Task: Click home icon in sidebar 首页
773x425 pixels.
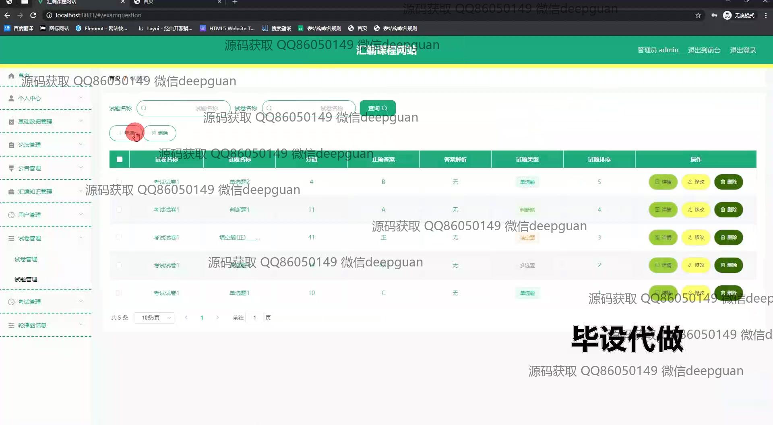Action: (11, 76)
